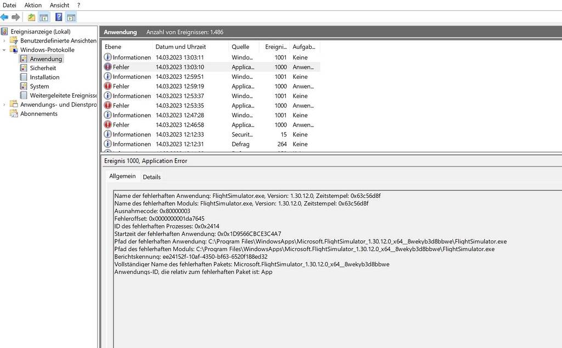Click the Fehleroffset: 0x0000000001da7645 line
The width and height of the screenshot is (562, 348).
click(160, 219)
